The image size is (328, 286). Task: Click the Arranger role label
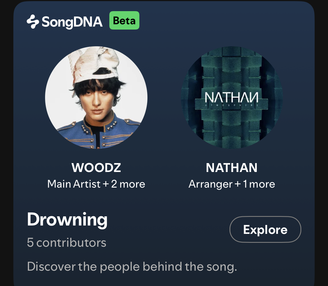tap(210, 185)
